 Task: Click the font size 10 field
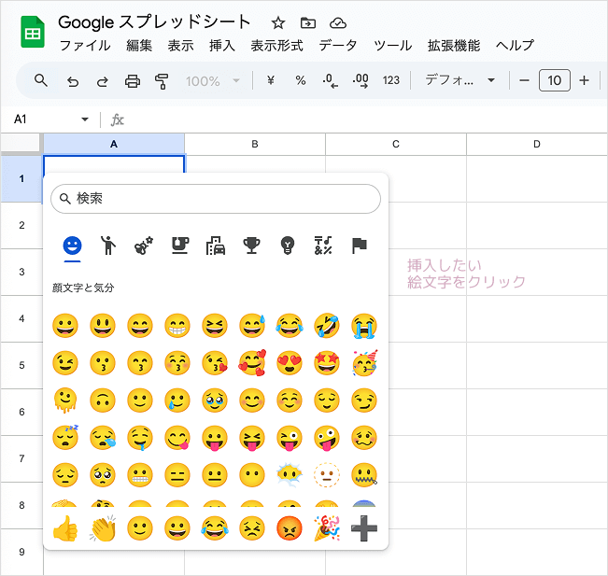pos(555,80)
